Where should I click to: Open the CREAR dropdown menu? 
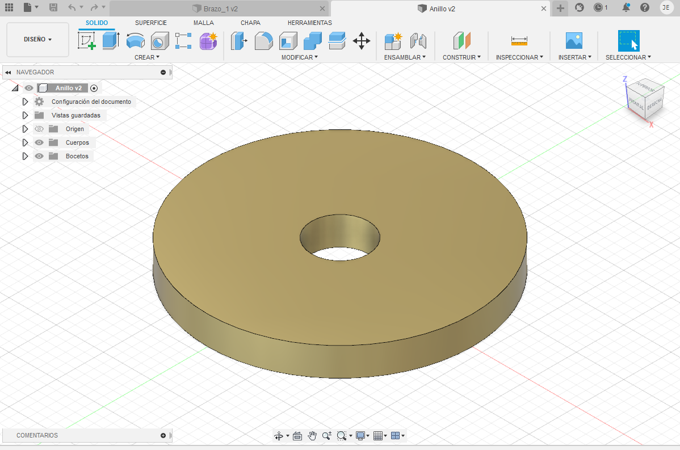[x=147, y=57]
